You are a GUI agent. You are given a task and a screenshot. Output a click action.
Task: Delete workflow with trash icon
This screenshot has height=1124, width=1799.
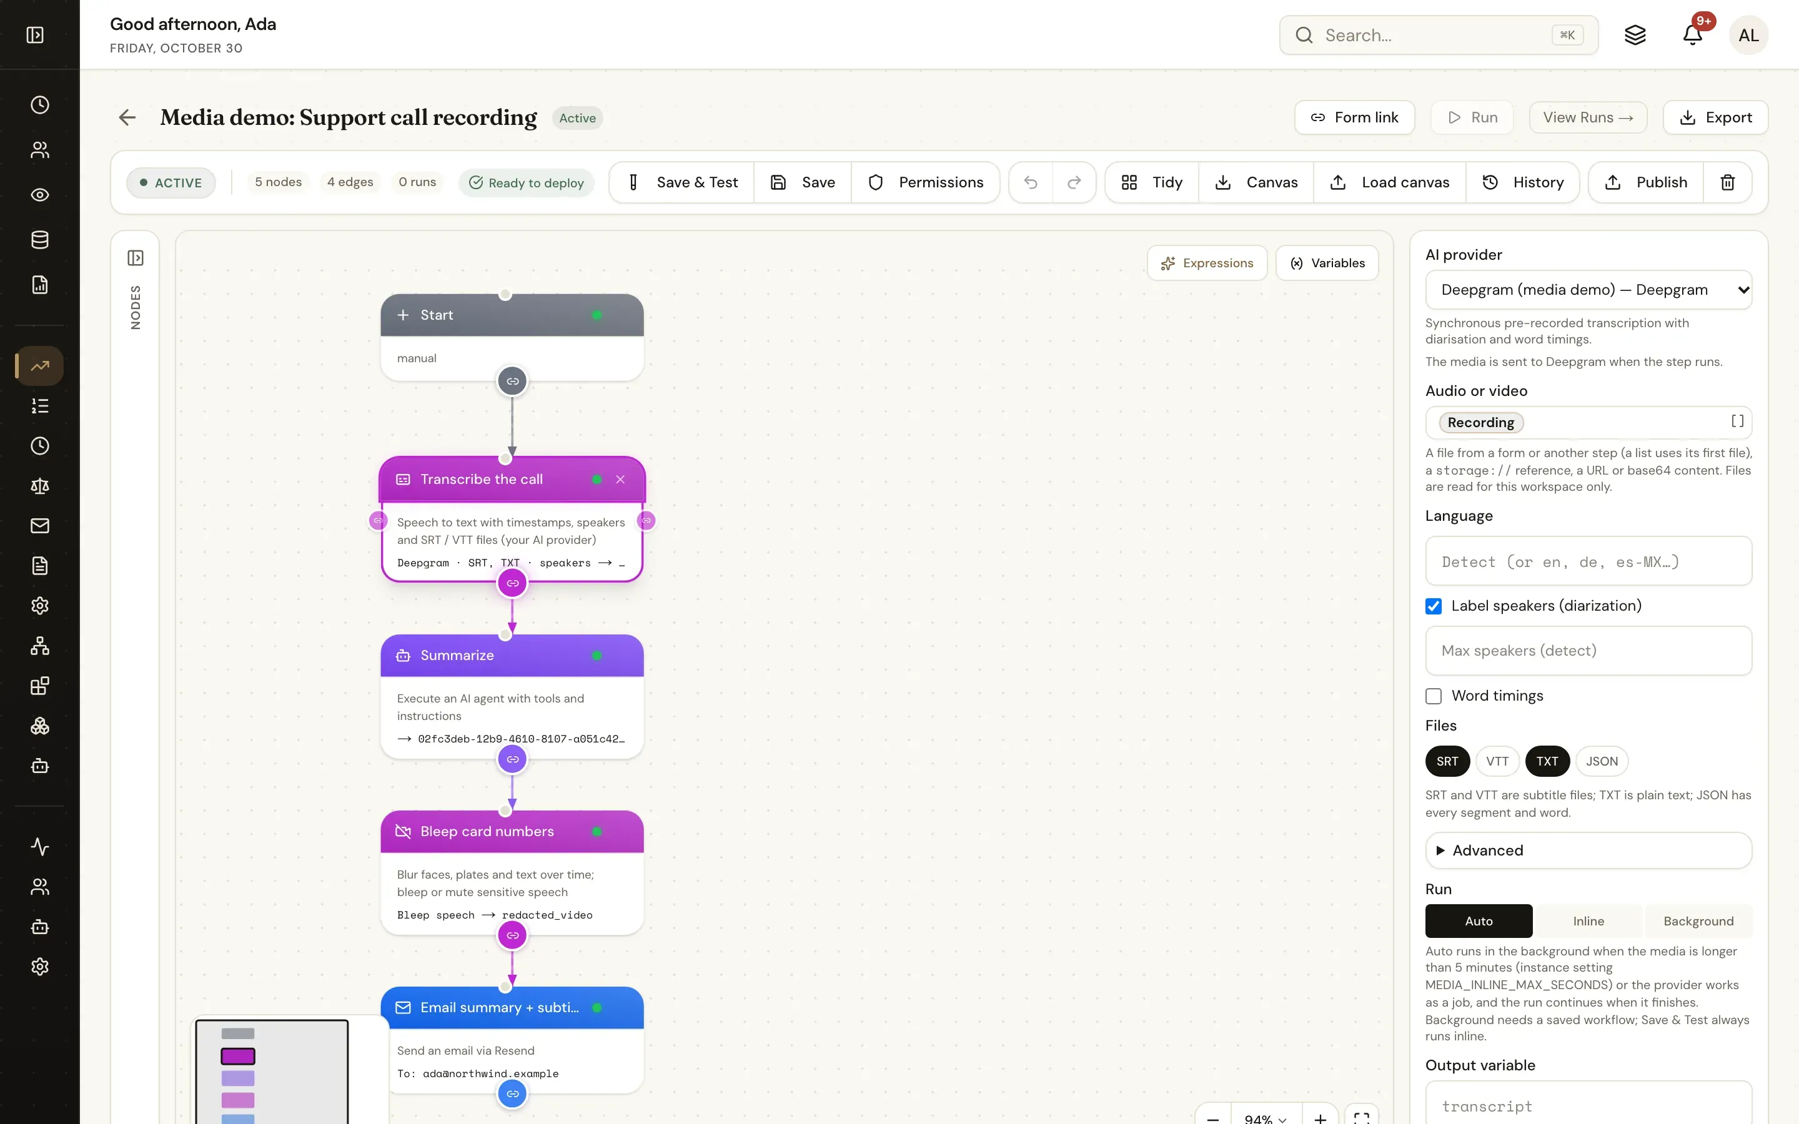(1728, 182)
